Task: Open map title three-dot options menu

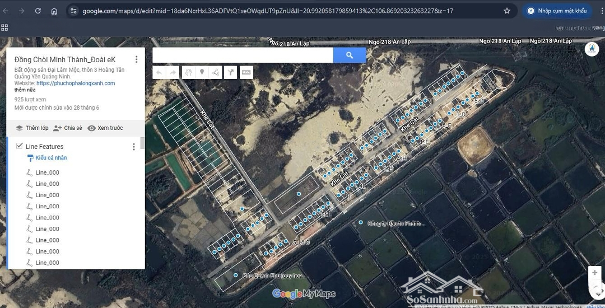Action: 136,59
